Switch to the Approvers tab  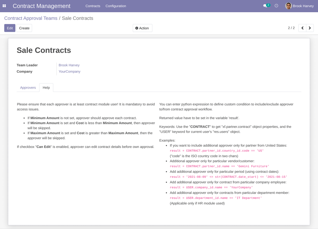pos(28,88)
